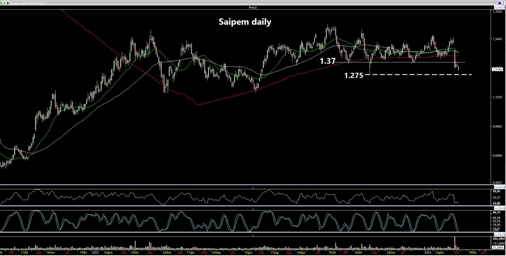Click the 14ago date on the time axis
Screen dimensions: 506x256
pyautogui.click(x=301, y=252)
